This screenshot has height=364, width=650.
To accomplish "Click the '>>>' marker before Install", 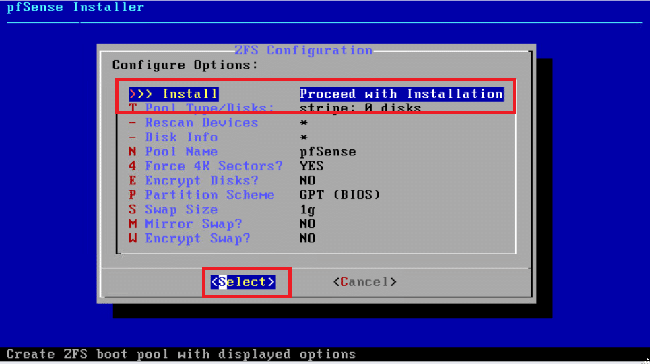I will tap(141, 94).
